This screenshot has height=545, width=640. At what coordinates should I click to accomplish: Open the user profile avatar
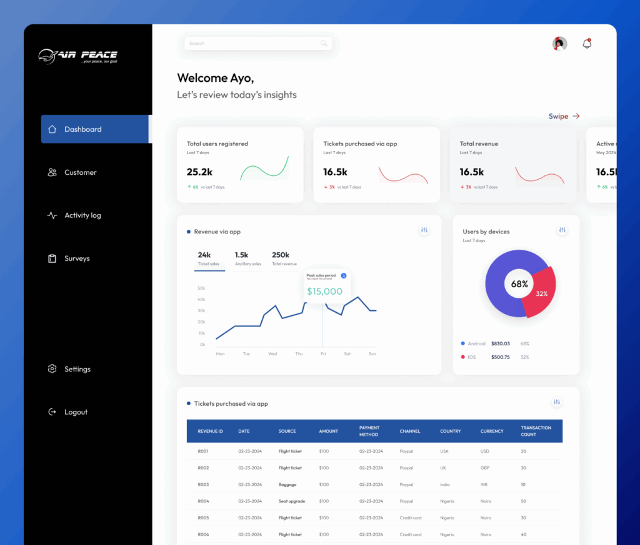click(x=559, y=44)
